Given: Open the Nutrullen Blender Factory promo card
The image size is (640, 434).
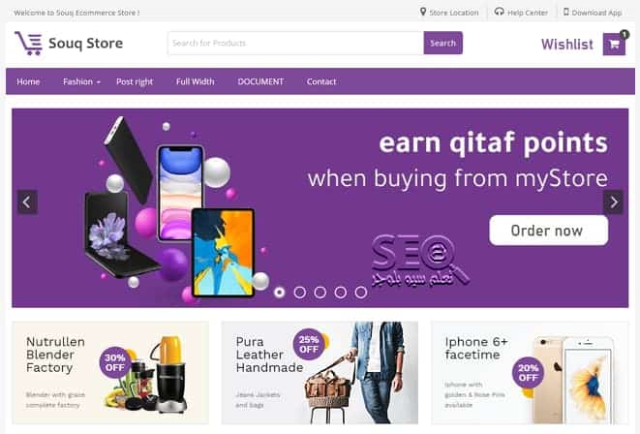Looking at the screenshot, I should coord(110,372).
